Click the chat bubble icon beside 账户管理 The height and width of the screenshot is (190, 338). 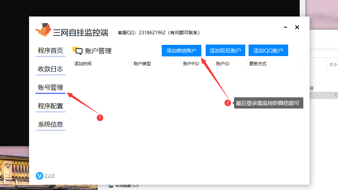pyautogui.click(x=77, y=50)
